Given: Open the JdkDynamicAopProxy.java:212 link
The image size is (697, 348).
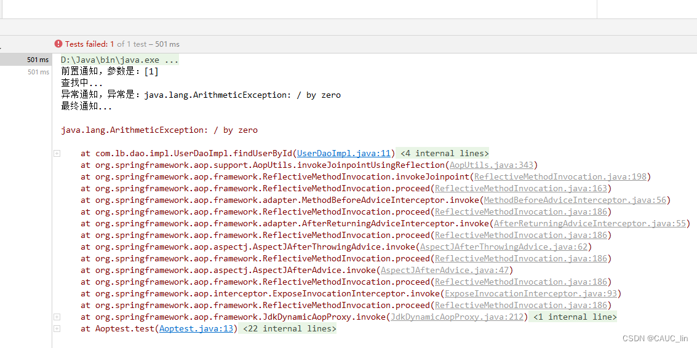Looking at the screenshot, I should [x=457, y=317].
